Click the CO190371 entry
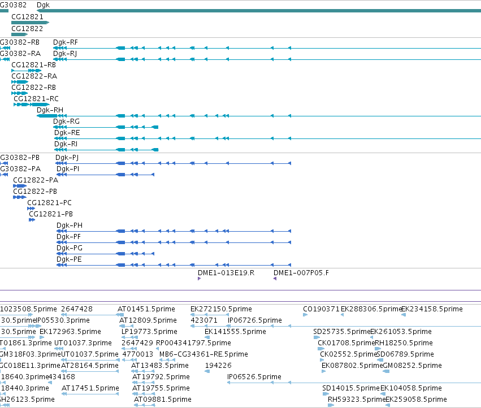The height and width of the screenshot is (408, 481). click(x=321, y=309)
